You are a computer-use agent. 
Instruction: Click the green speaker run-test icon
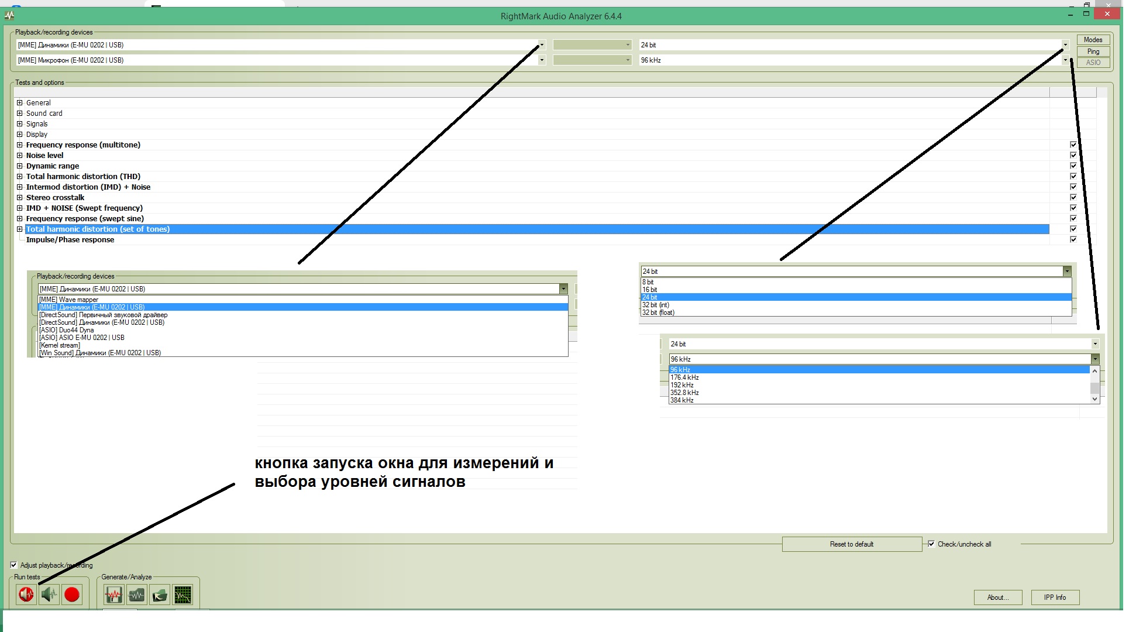click(49, 595)
